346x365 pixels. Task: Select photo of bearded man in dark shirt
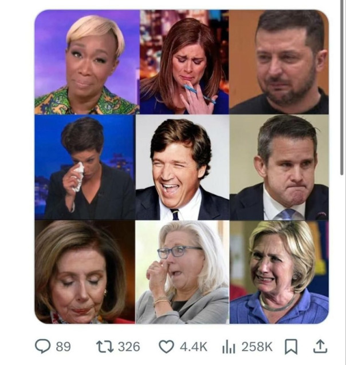[279, 62]
